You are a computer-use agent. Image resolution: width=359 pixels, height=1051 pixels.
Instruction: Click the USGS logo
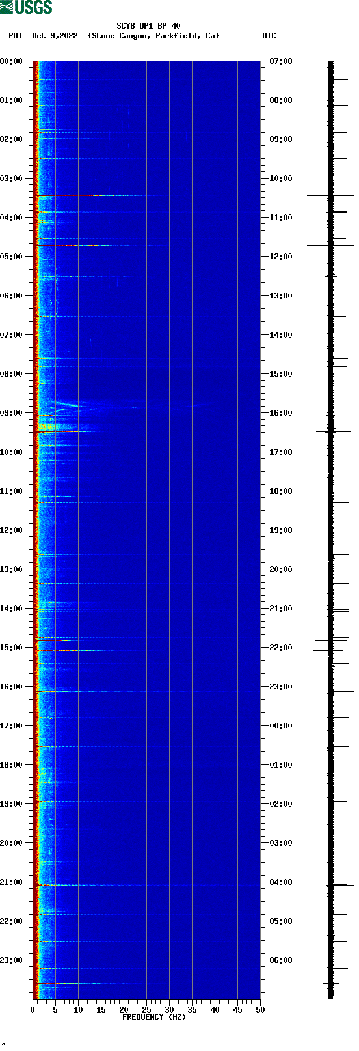click(x=26, y=7)
